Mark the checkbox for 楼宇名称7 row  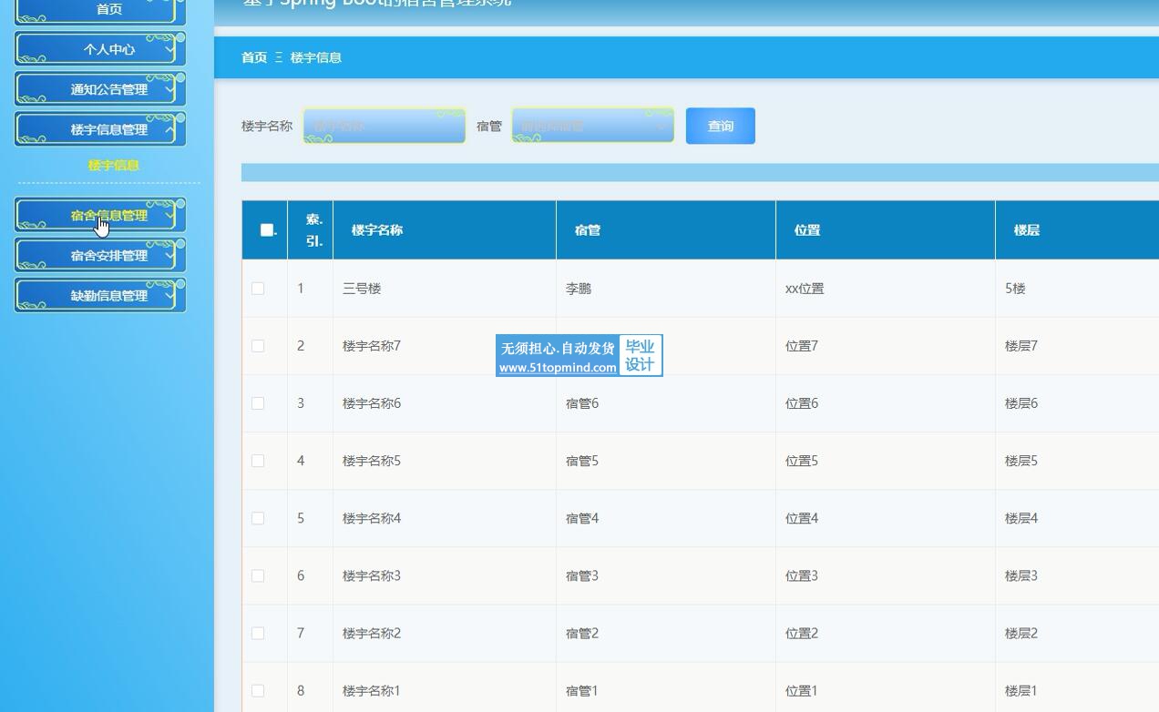point(258,346)
